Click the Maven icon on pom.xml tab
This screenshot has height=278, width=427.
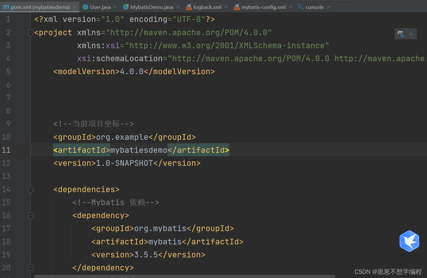click(x=6, y=7)
